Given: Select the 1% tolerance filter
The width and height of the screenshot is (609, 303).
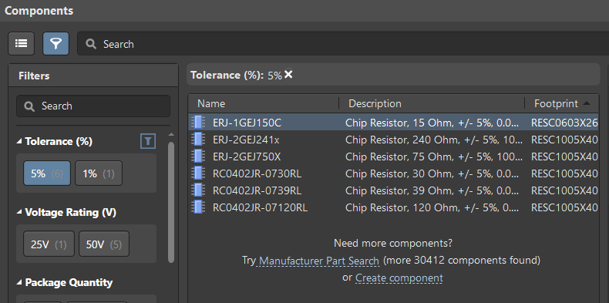Looking at the screenshot, I should pyautogui.click(x=99, y=173).
